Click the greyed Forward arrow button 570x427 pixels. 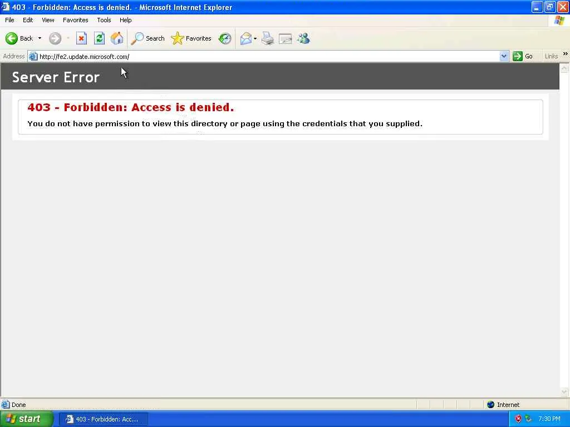[55, 38]
